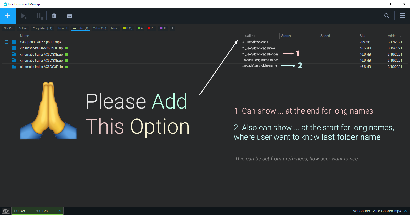Check the checkbox for downloads\new row

[7, 48]
